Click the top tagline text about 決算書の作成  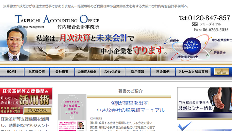(96, 6)
